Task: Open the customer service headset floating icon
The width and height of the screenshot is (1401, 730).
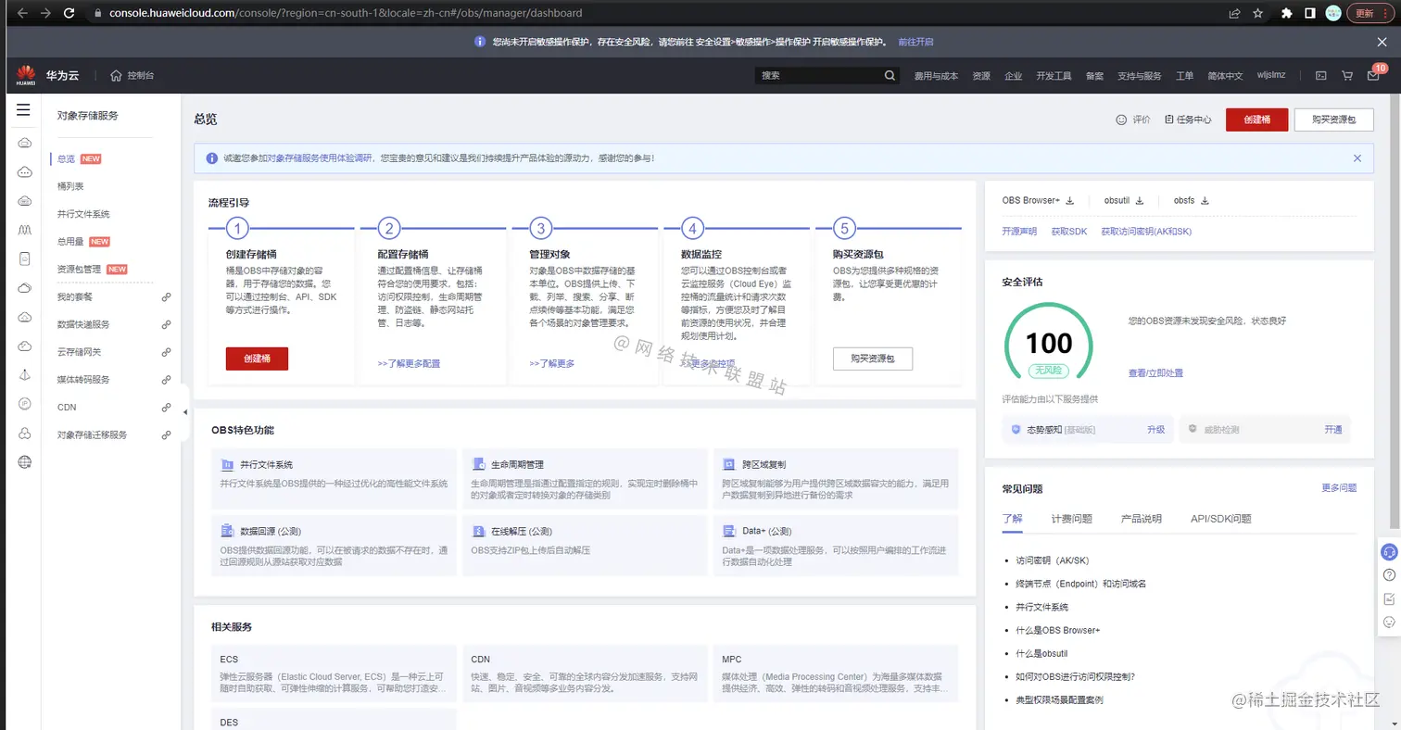Action: [1389, 551]
